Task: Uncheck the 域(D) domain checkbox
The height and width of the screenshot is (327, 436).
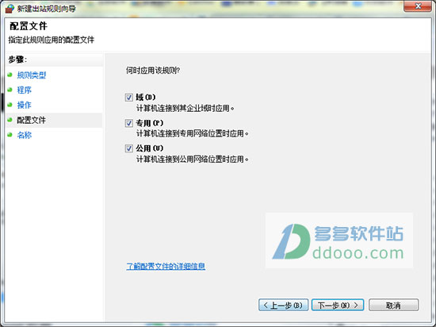Action: pyautogui.click(x=128, y=98)
